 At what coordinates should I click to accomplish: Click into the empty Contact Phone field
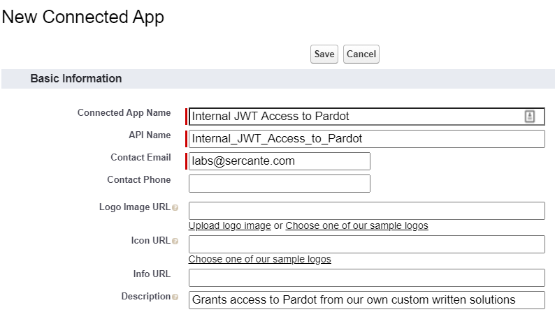pyautogui.click(x=280, y=184)
